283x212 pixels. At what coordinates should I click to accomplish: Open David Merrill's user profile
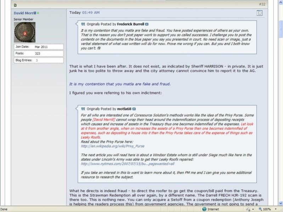24,13
